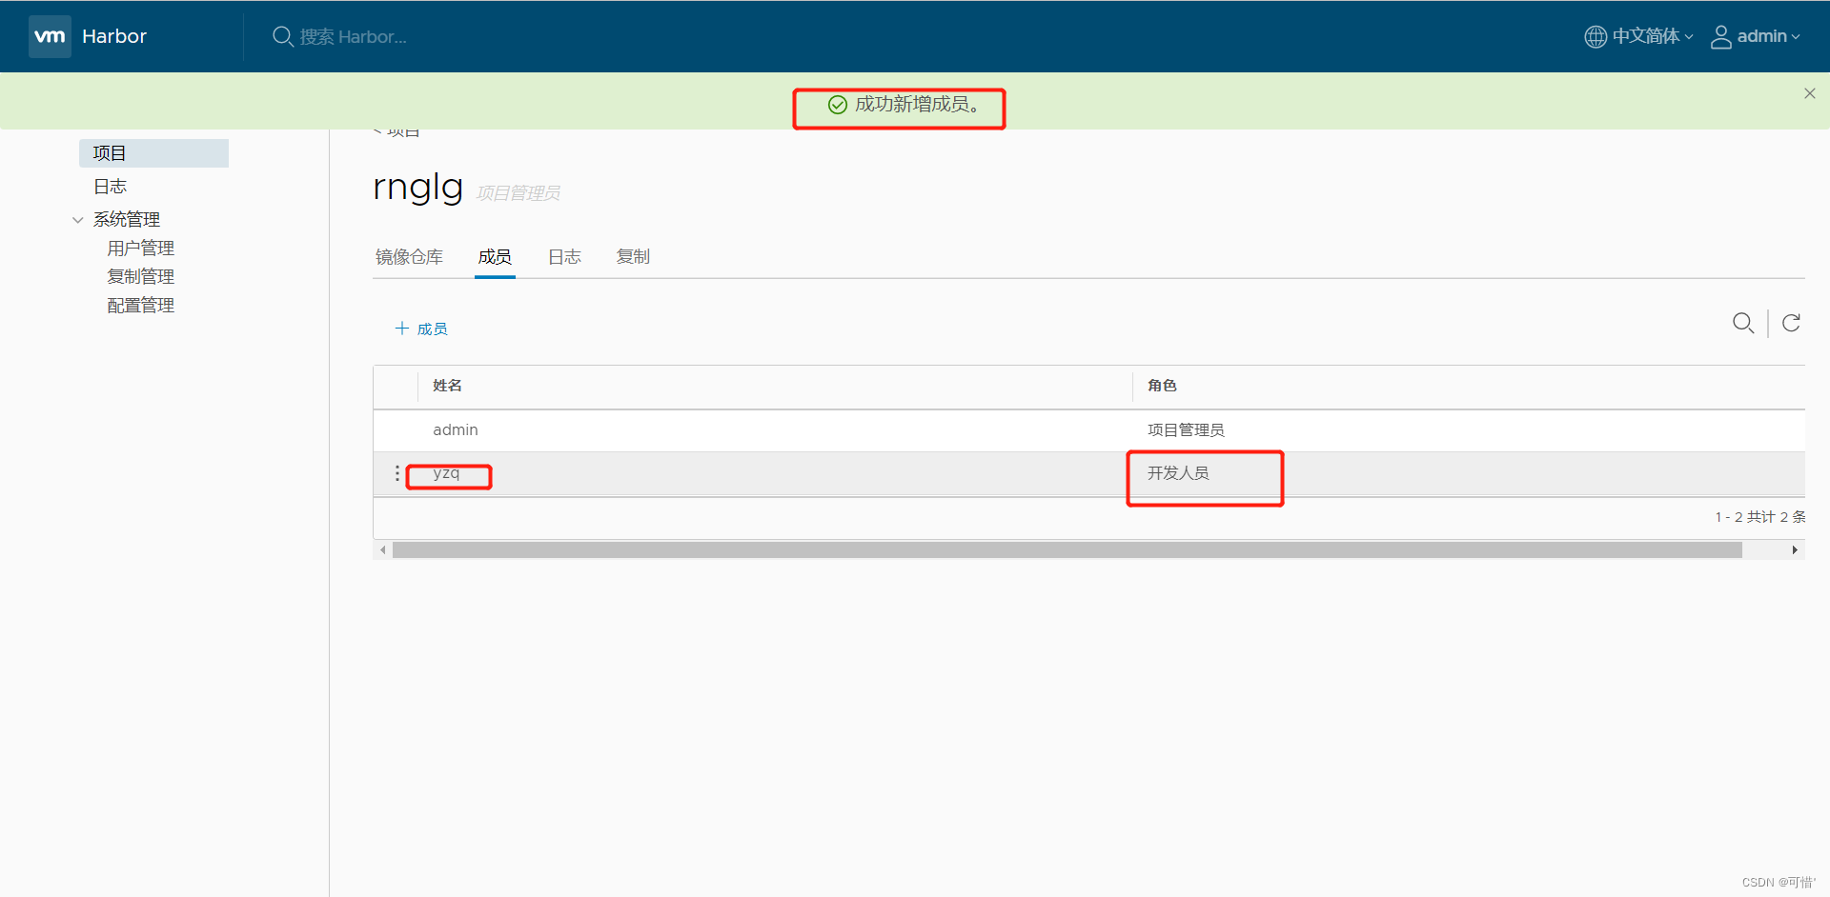Sort by the 角色 column header

click(1163, 386)
